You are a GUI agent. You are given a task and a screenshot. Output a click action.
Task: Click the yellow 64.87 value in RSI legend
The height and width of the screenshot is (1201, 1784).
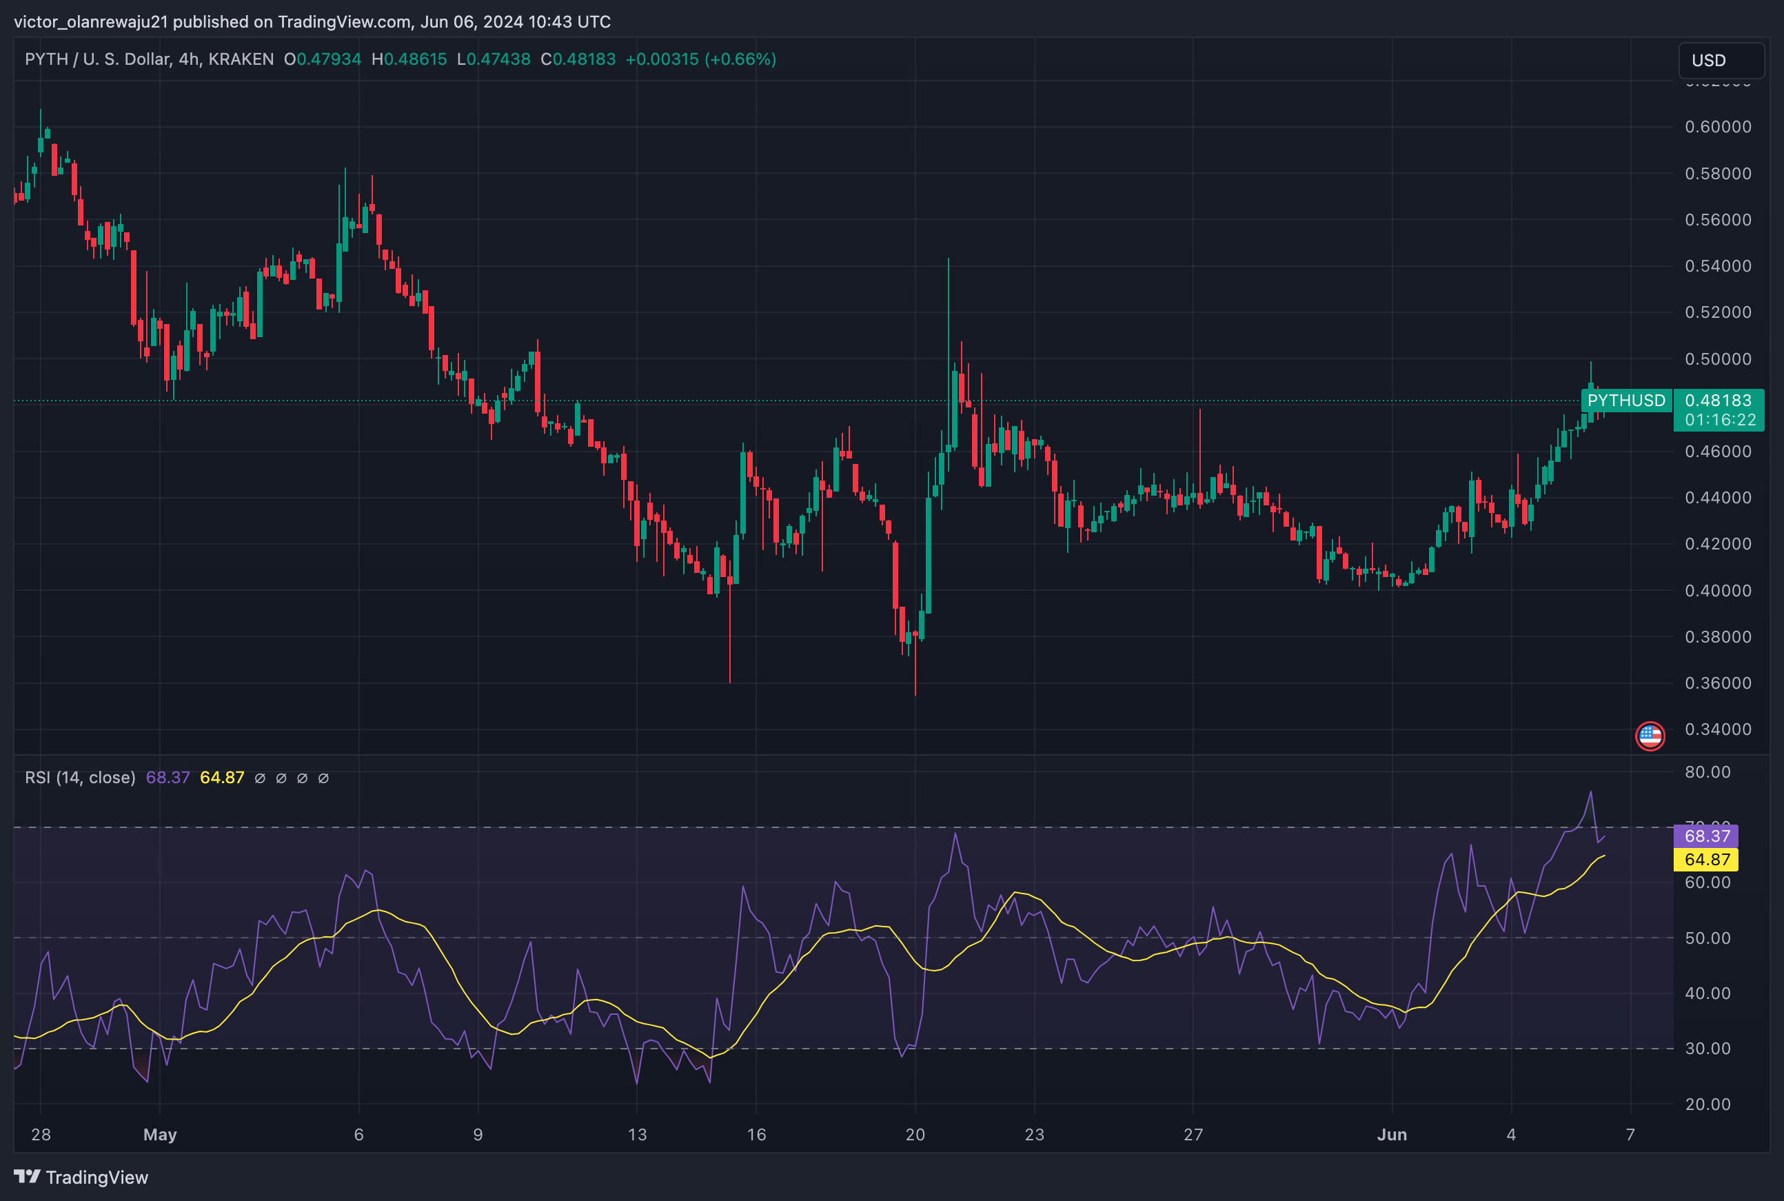click(221, 778)
